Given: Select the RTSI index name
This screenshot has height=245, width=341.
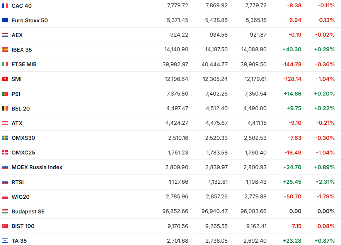Looking at the screenshot, I should coord(18,182).
